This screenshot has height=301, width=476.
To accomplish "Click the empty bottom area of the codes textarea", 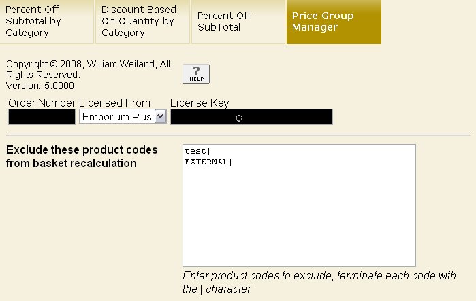I will 299,245.
